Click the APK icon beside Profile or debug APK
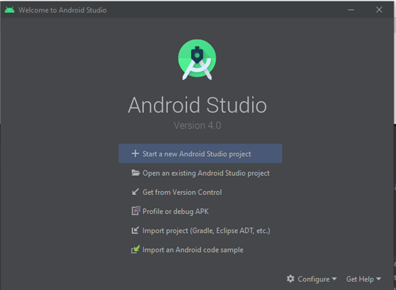The height and width of the screenshot is (290, 396). pos(136,211)
